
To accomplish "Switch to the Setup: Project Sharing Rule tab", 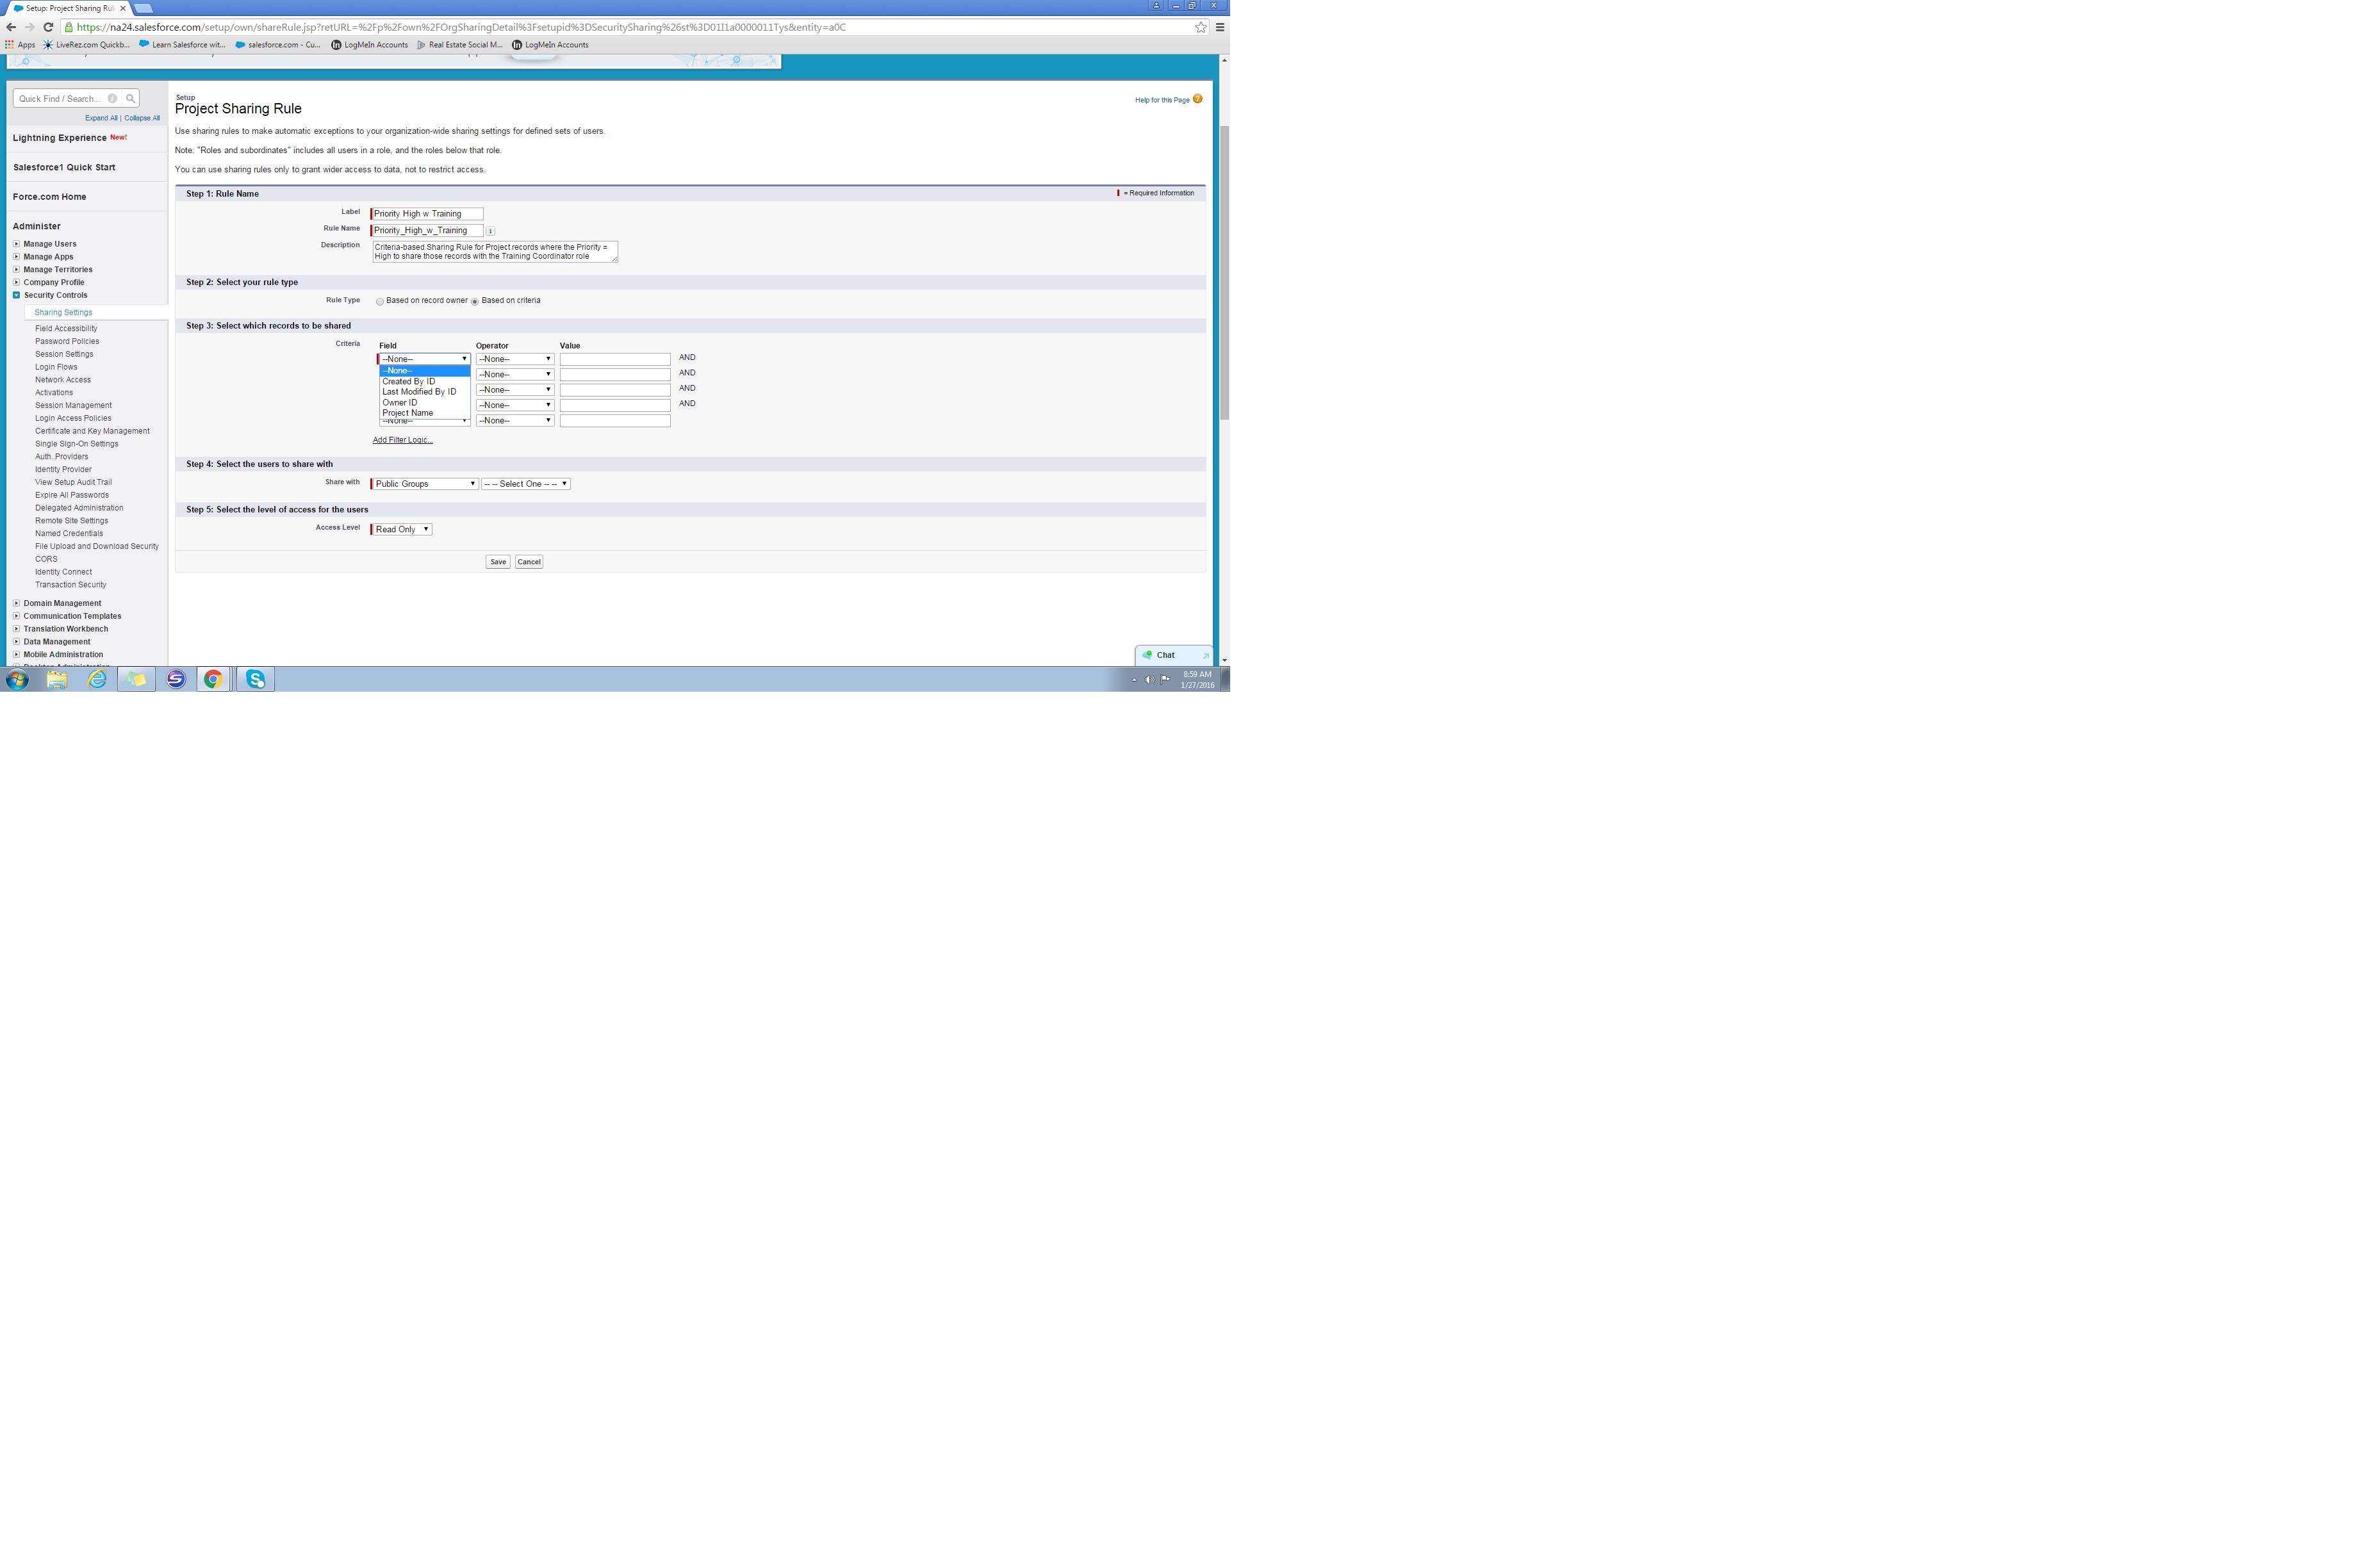I will coord(65,7).
